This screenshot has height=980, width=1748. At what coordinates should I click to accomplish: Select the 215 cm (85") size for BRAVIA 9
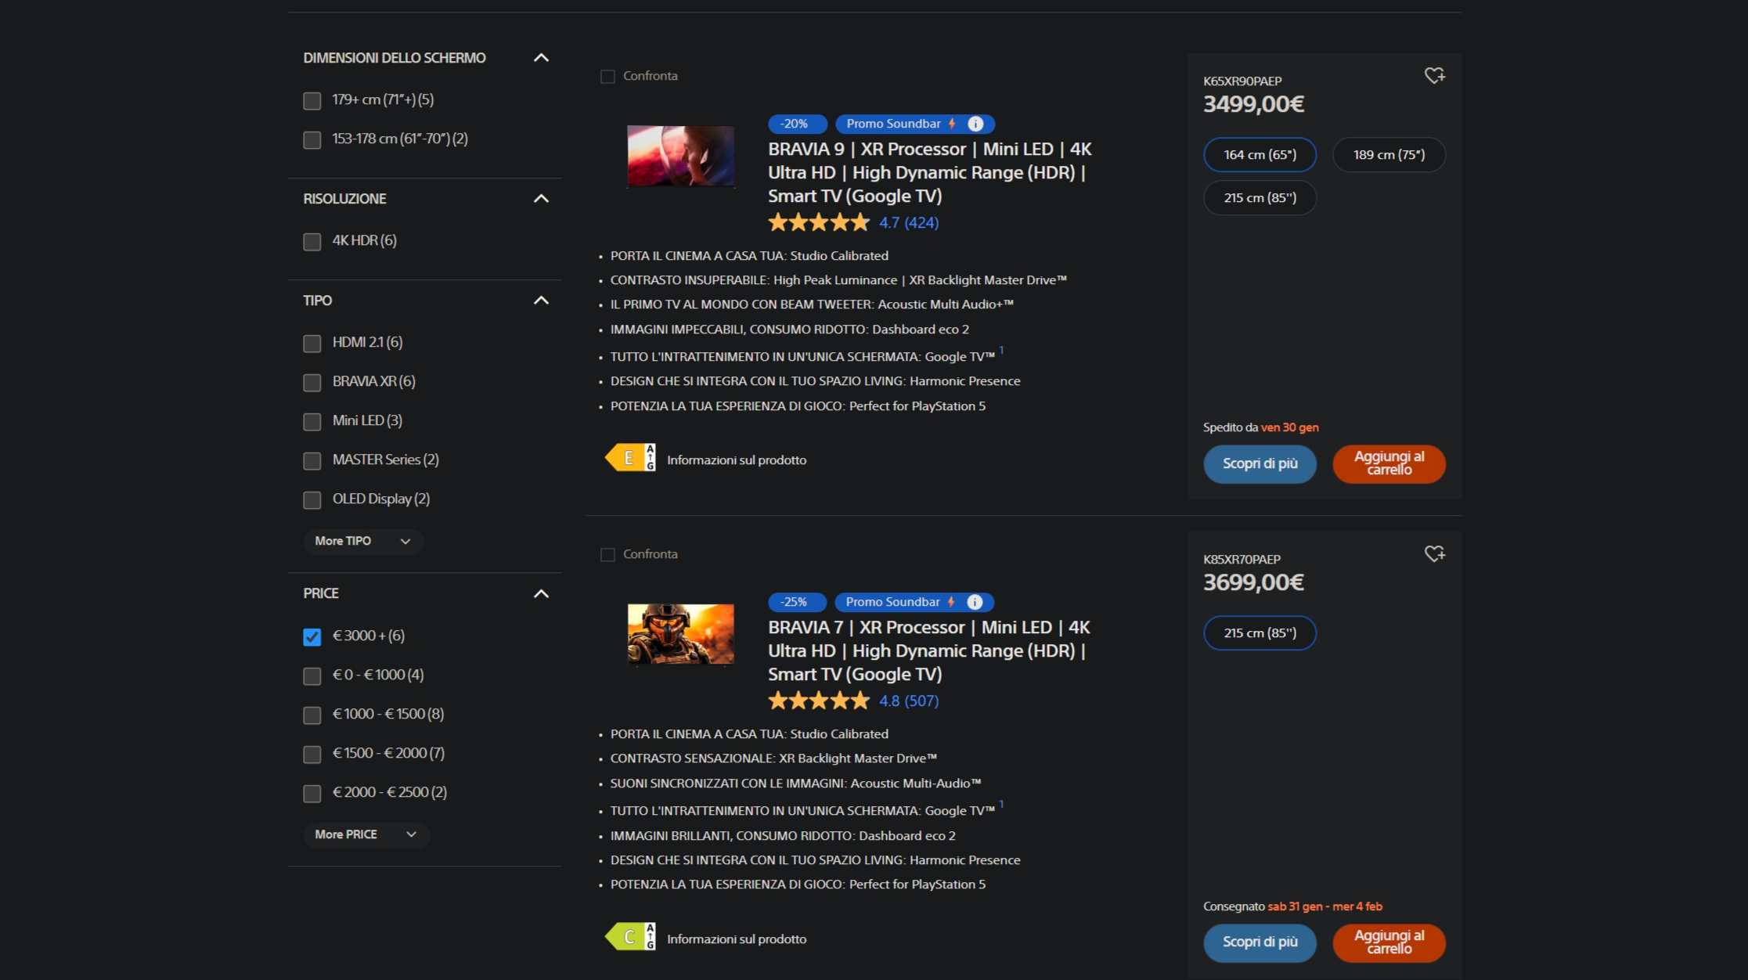pyautogui.click(x=1259, y=198)
